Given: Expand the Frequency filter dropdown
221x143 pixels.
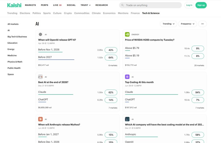Looking at the screenshot, I should click(x=188, y=24).
